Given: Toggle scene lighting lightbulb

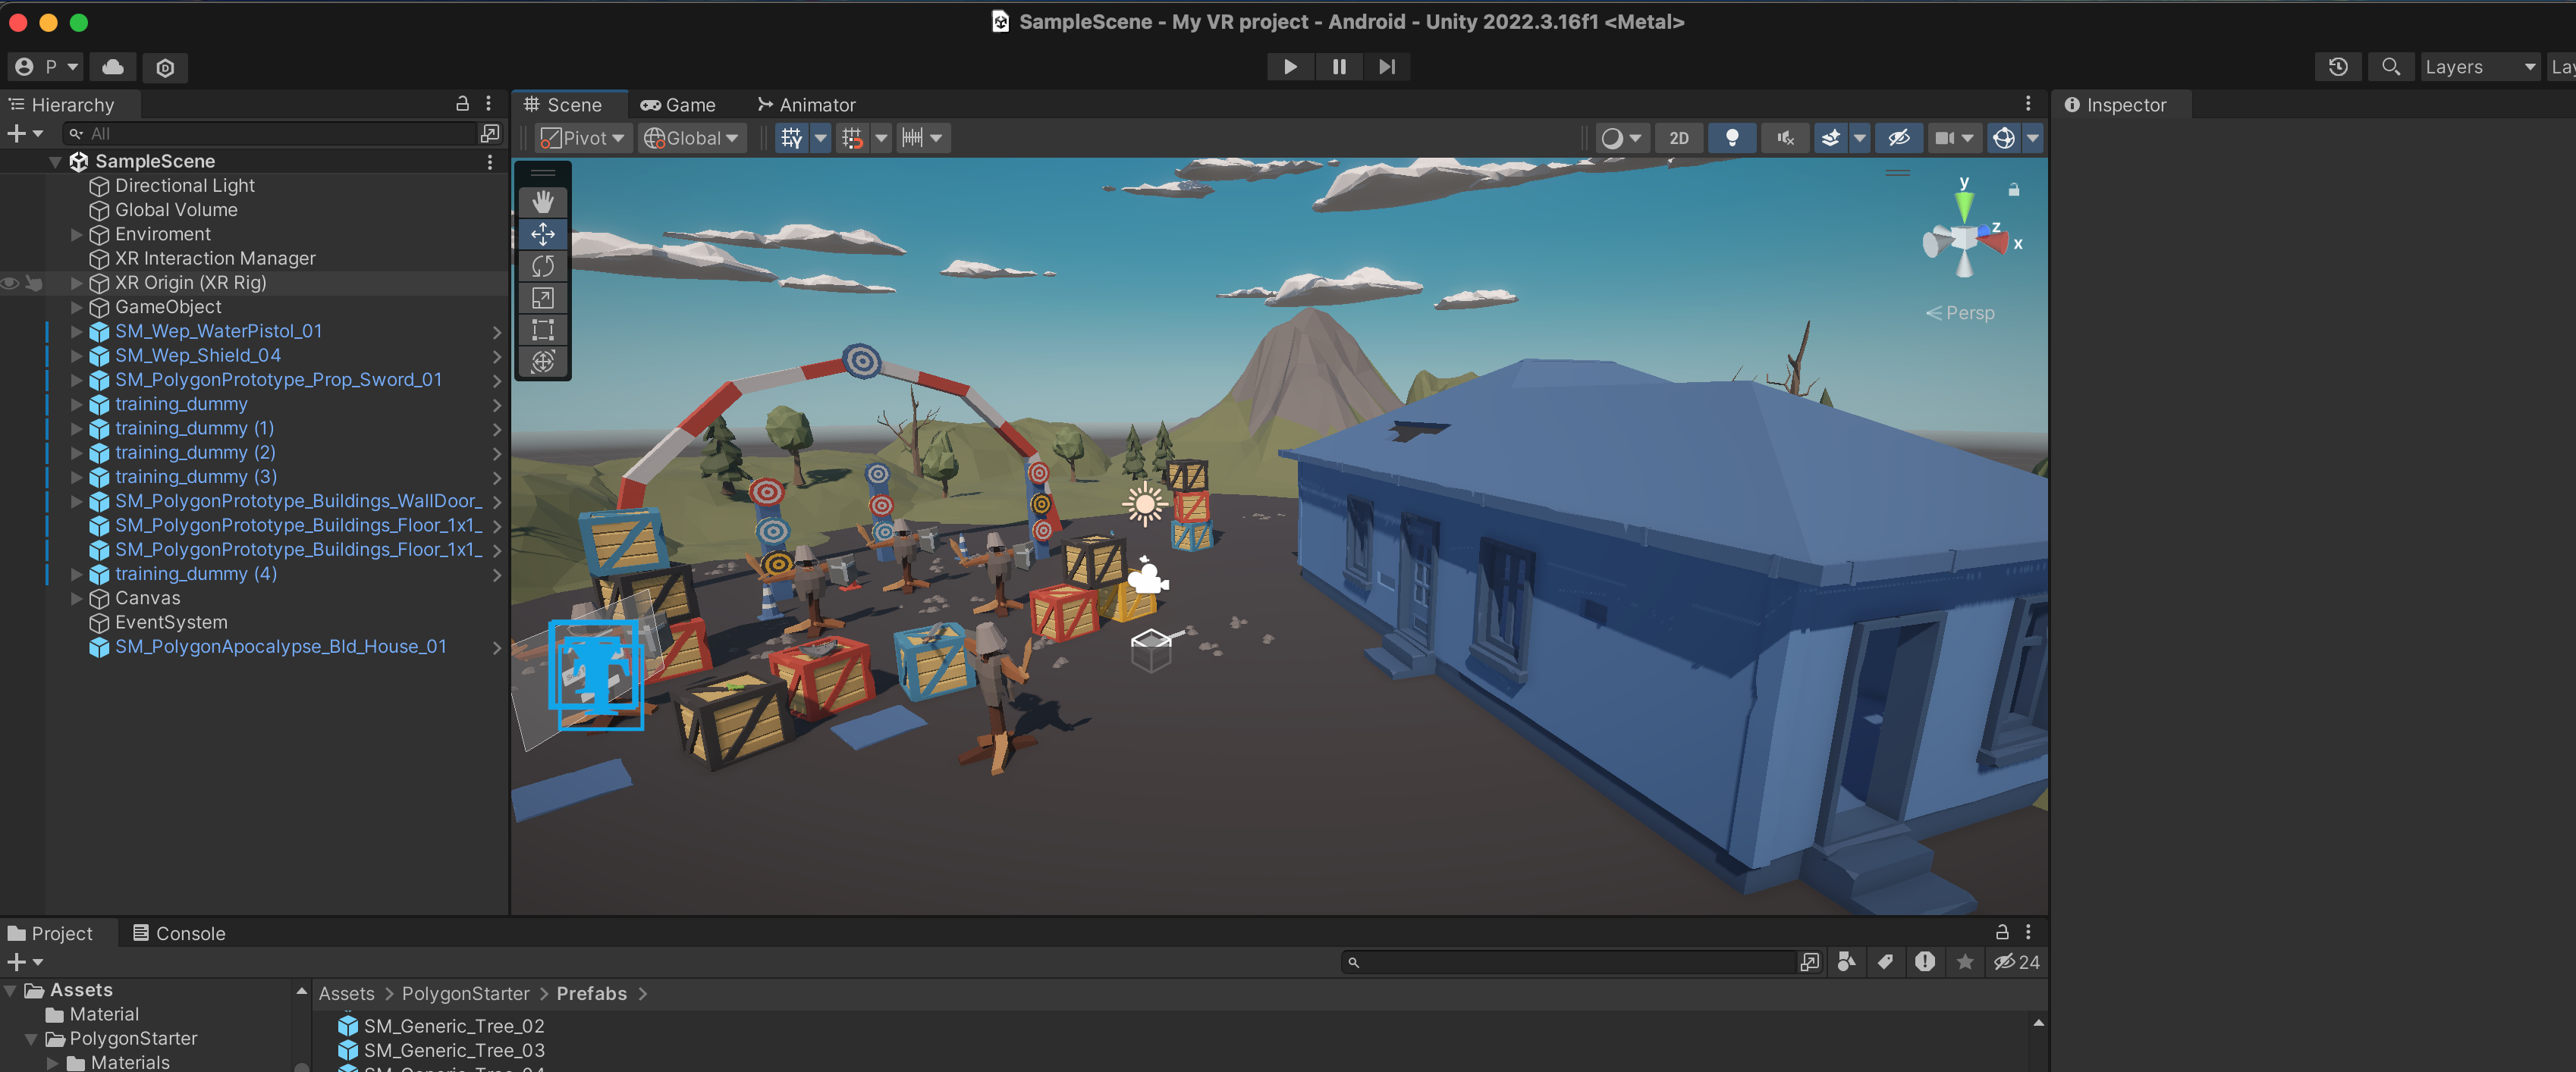Looking at the screenshot, I should 1731,138.
